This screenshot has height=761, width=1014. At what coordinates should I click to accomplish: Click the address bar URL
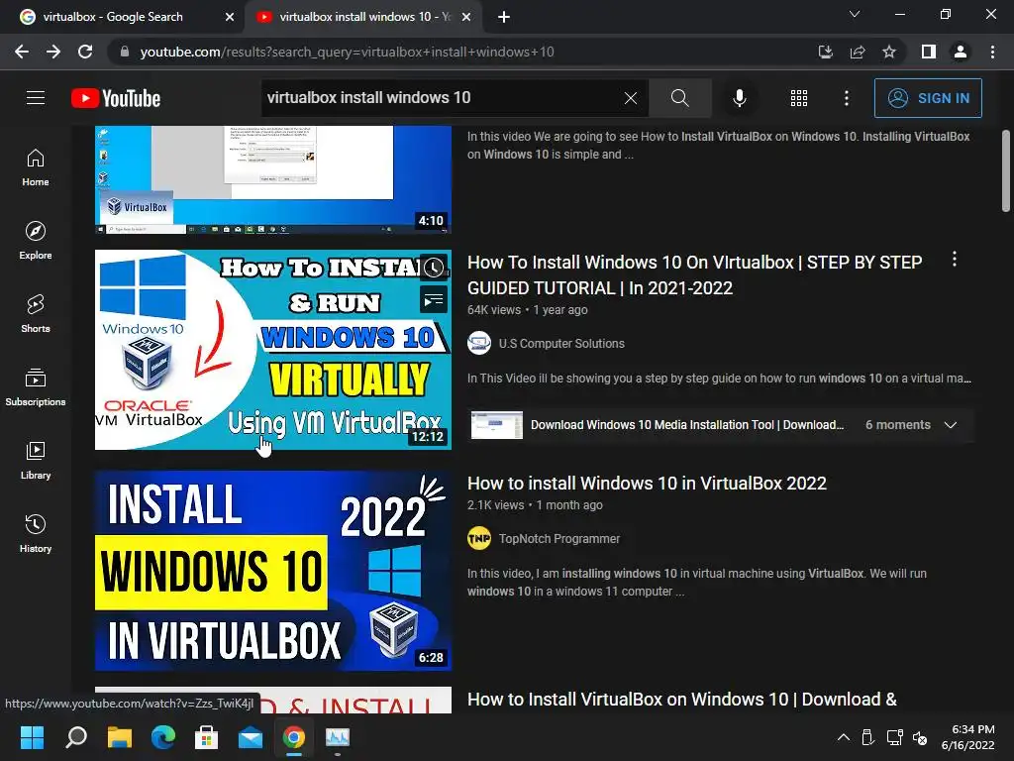click(347, 52)
